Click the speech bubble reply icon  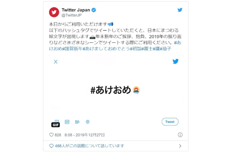pyautogui.click(x=51, y=146)
